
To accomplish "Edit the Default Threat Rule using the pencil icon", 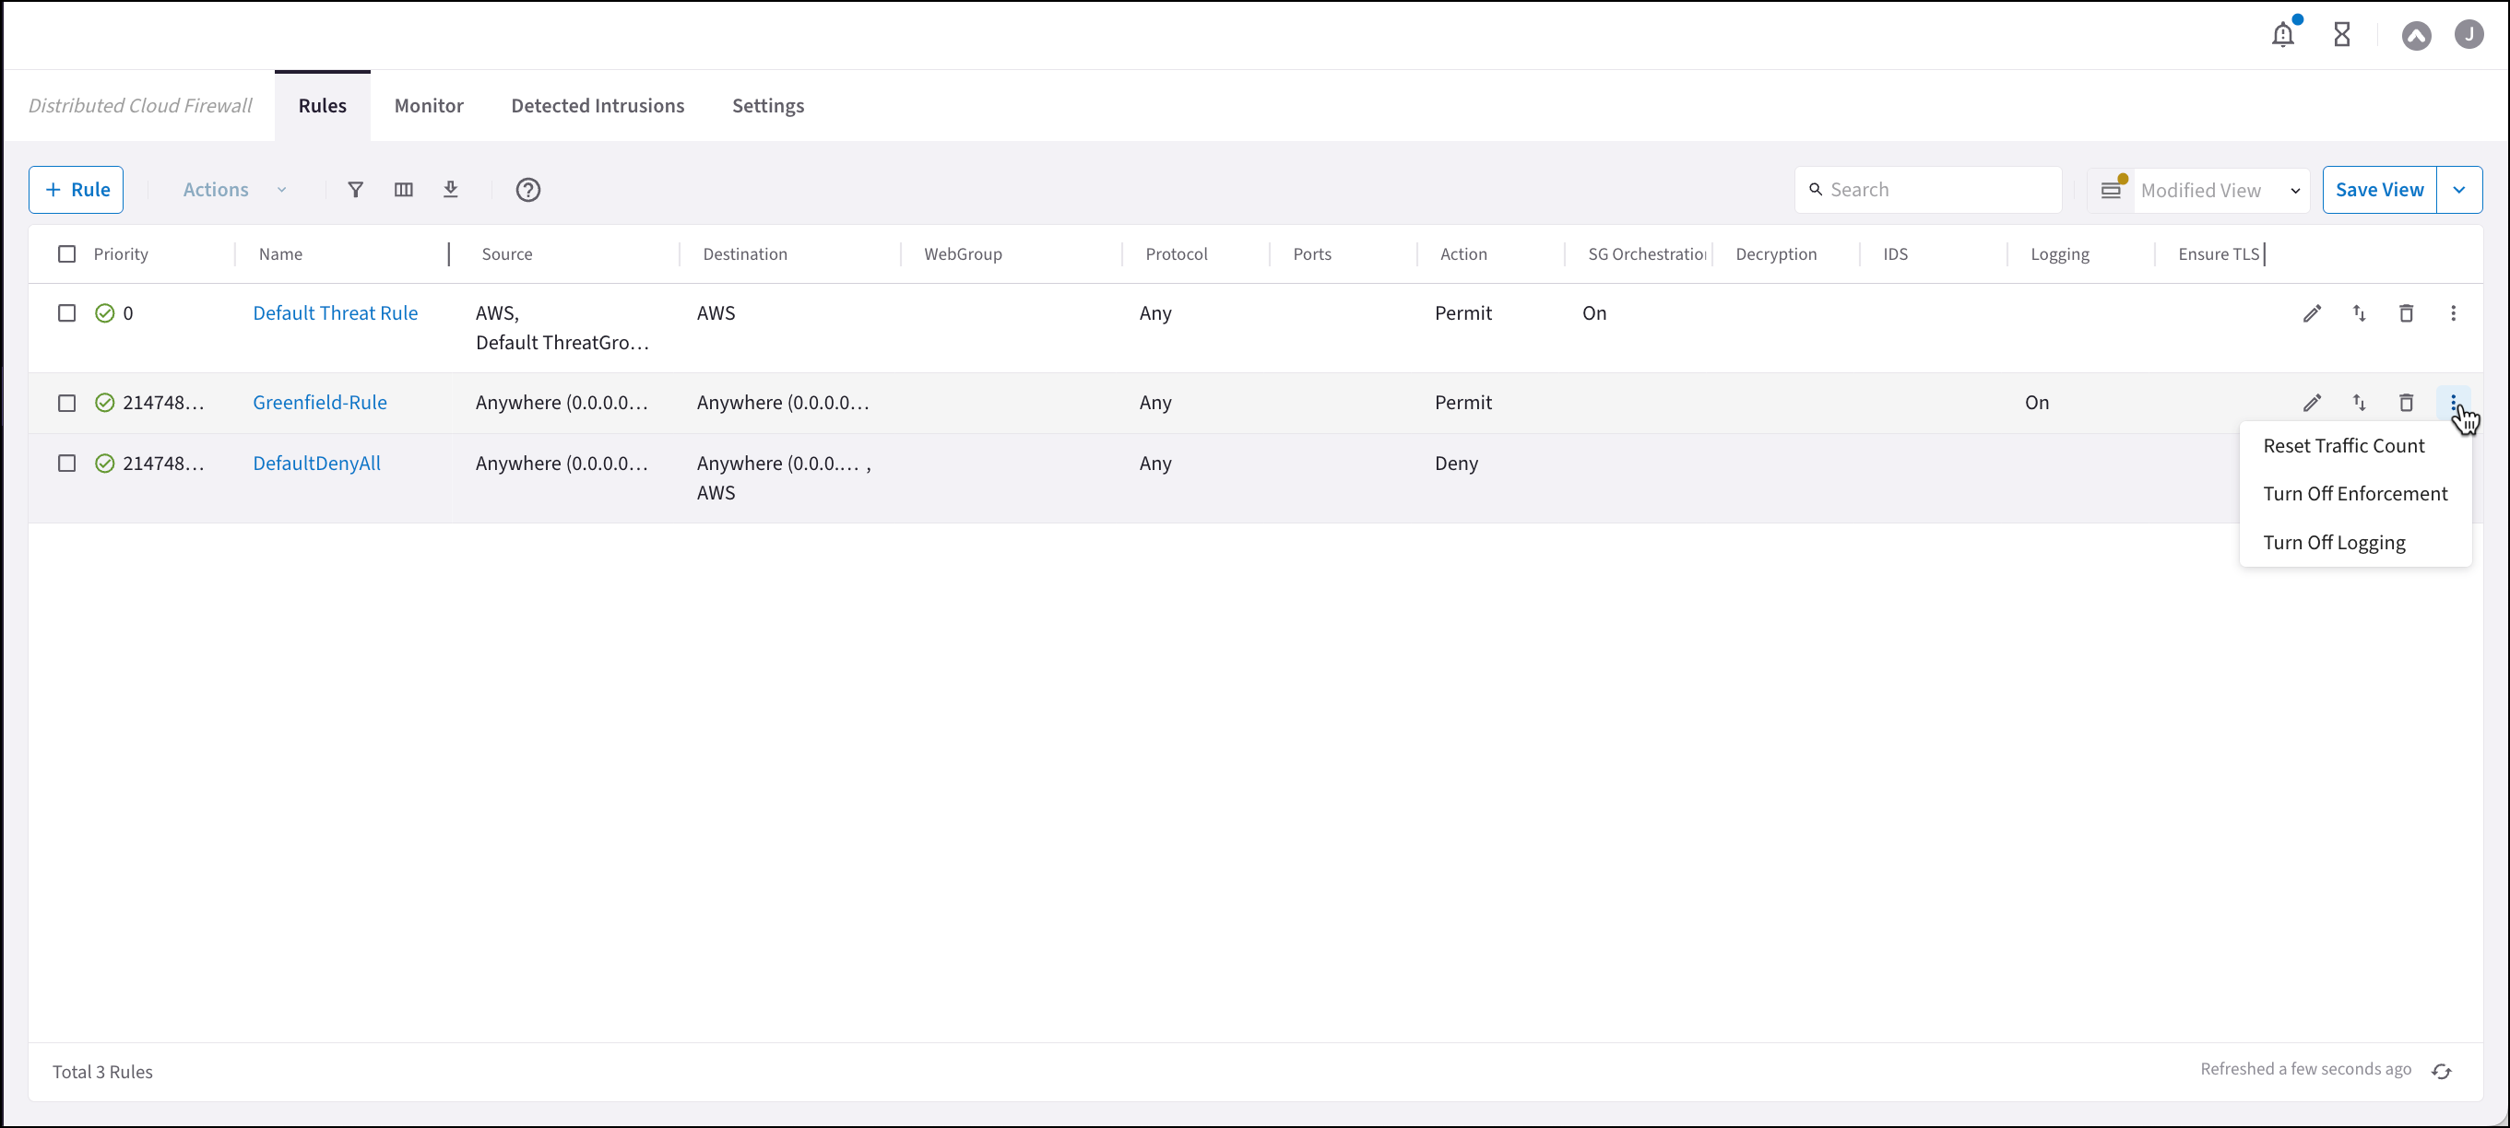I will click(x=2314, y=313).
